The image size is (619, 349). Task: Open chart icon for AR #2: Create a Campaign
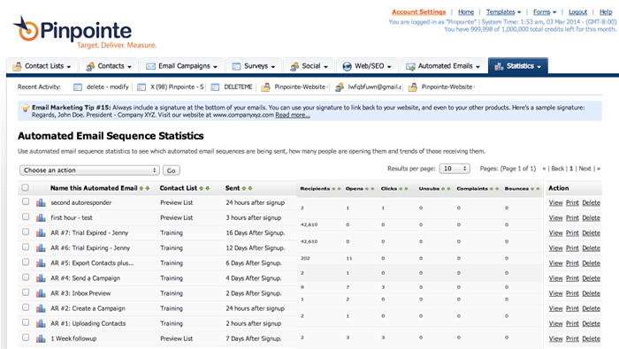coord(41,308)
